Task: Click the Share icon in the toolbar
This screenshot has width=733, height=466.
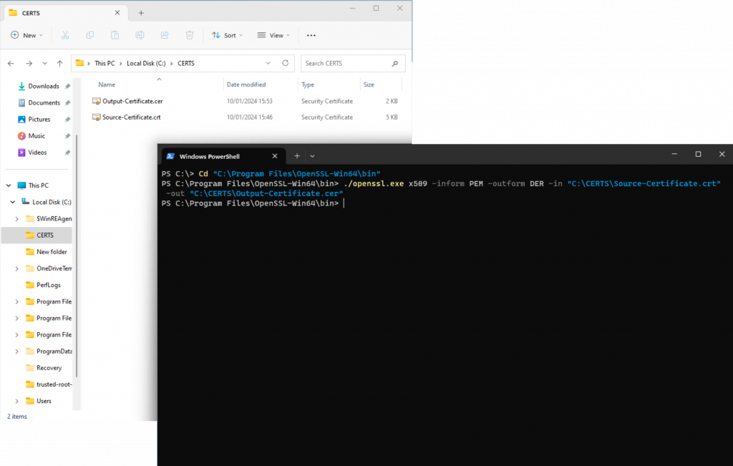Action: (165, 35)
